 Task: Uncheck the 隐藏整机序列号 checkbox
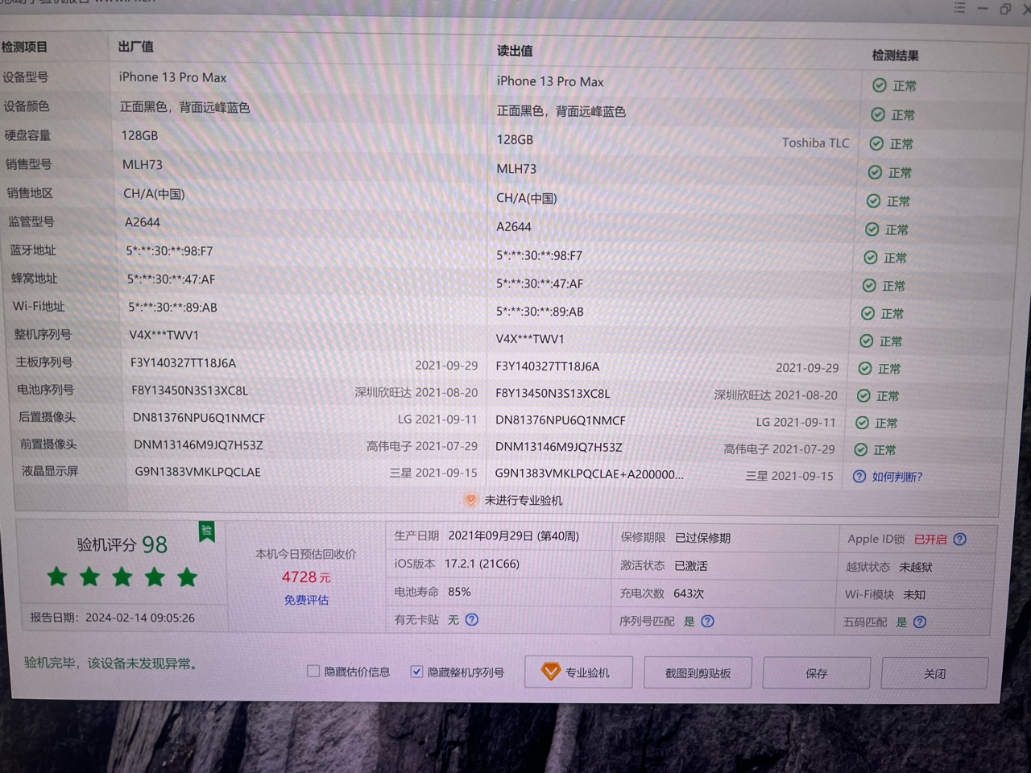(x=416, y=671)
